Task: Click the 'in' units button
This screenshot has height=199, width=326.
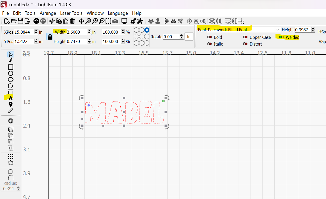Action: (189, 37)
